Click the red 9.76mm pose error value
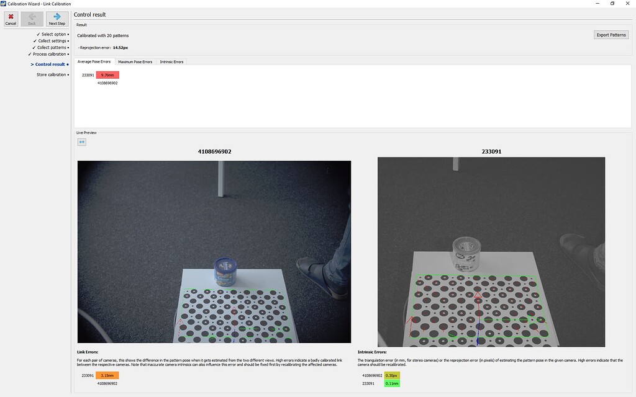Image resolution: width=636 pixels, height=397 pixels. [x=109, y=74]
